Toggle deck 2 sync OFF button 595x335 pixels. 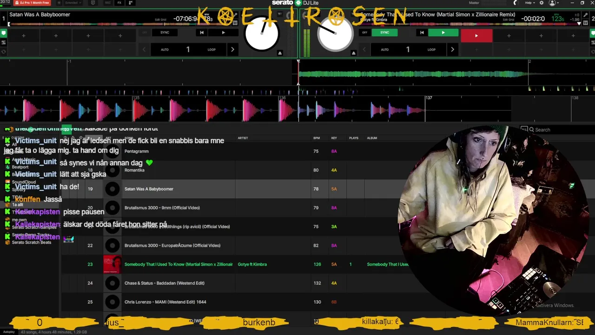point(364,33)
